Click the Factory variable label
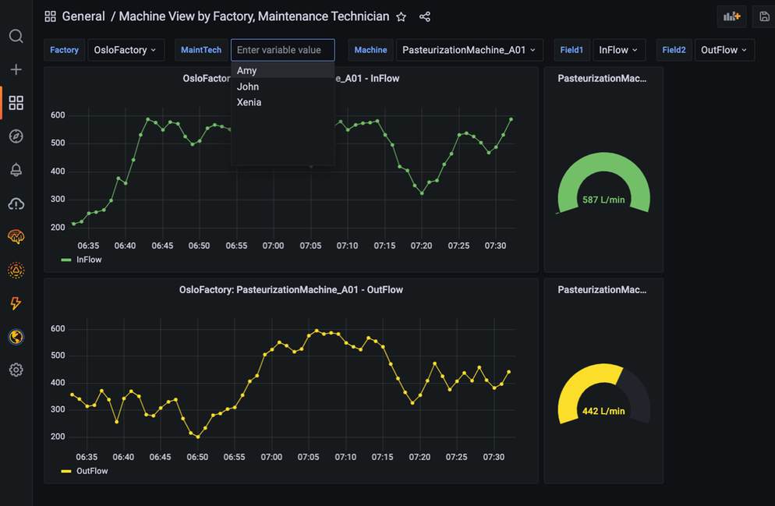 click(x=64, y=50)
